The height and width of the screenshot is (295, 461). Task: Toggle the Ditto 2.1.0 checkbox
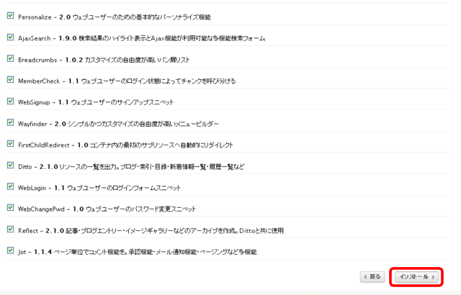click(10, 165)
